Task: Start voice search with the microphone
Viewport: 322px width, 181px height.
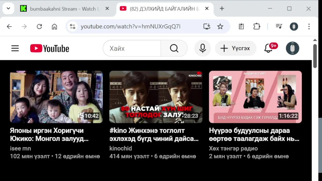Action: pyautogui.click(x=203, y=48)
